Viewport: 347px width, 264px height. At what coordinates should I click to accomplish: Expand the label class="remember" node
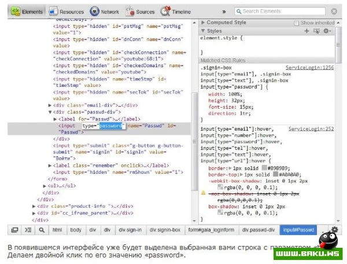50,166
